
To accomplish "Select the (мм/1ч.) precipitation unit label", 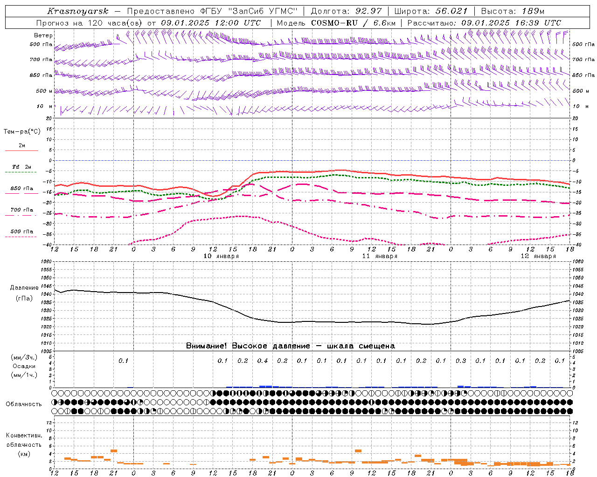I will (24, 375).
